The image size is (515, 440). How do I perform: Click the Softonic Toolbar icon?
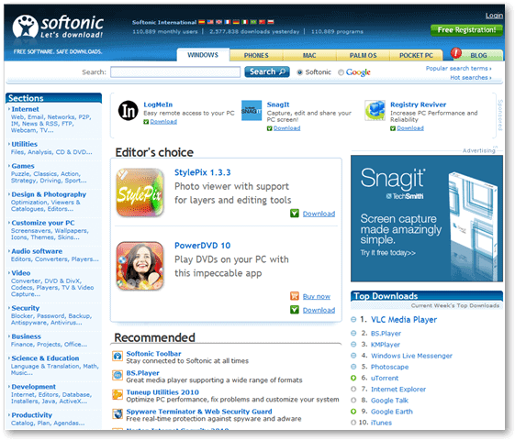118,356
